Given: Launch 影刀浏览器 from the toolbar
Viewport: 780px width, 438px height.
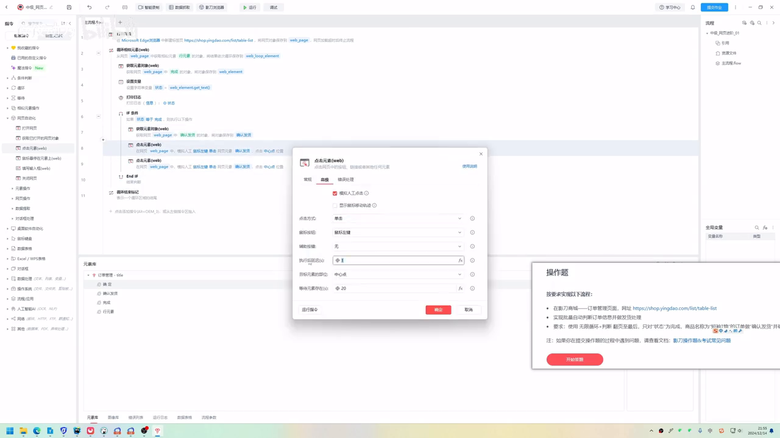Looking at the screenshot, I should click(211, 7).
